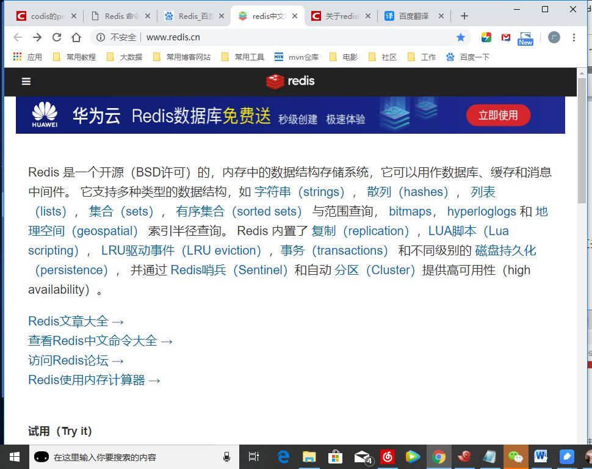Image resolution: width=592 pixels, height=469 pixels.
Task: Open the 百度一下 bookmark
Action: 467,57
